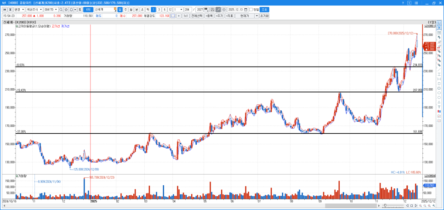This screenshot has height=210, width=444.
Task: Click the 토 button next to bell
Action: pos(80,9)
